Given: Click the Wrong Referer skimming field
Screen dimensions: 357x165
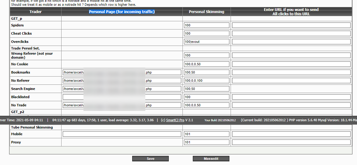Looking at the screenshot, I should 207,55.
